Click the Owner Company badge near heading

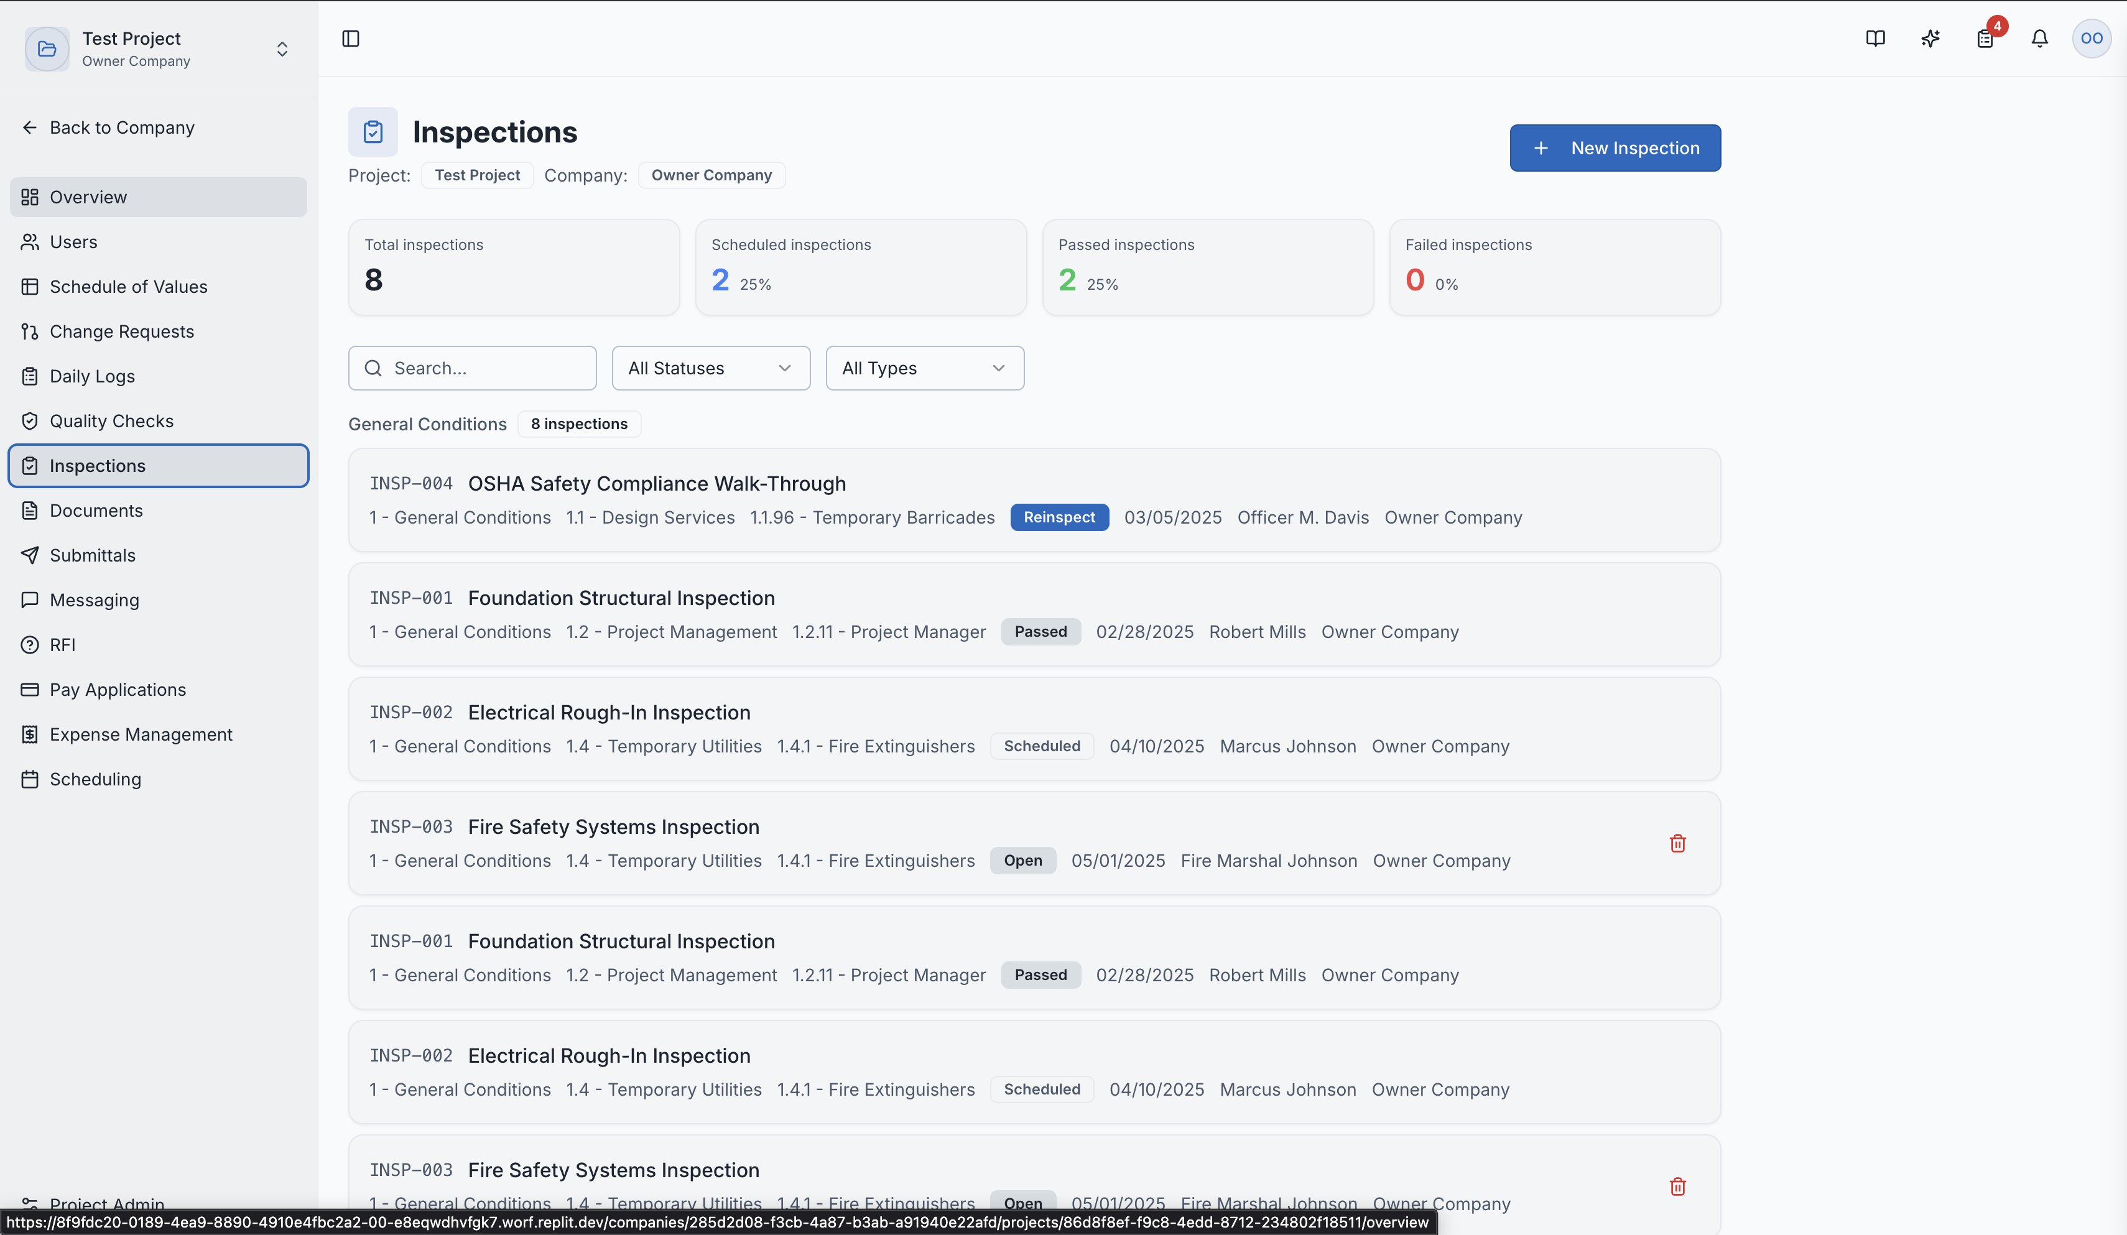click(x=711, y=175)
